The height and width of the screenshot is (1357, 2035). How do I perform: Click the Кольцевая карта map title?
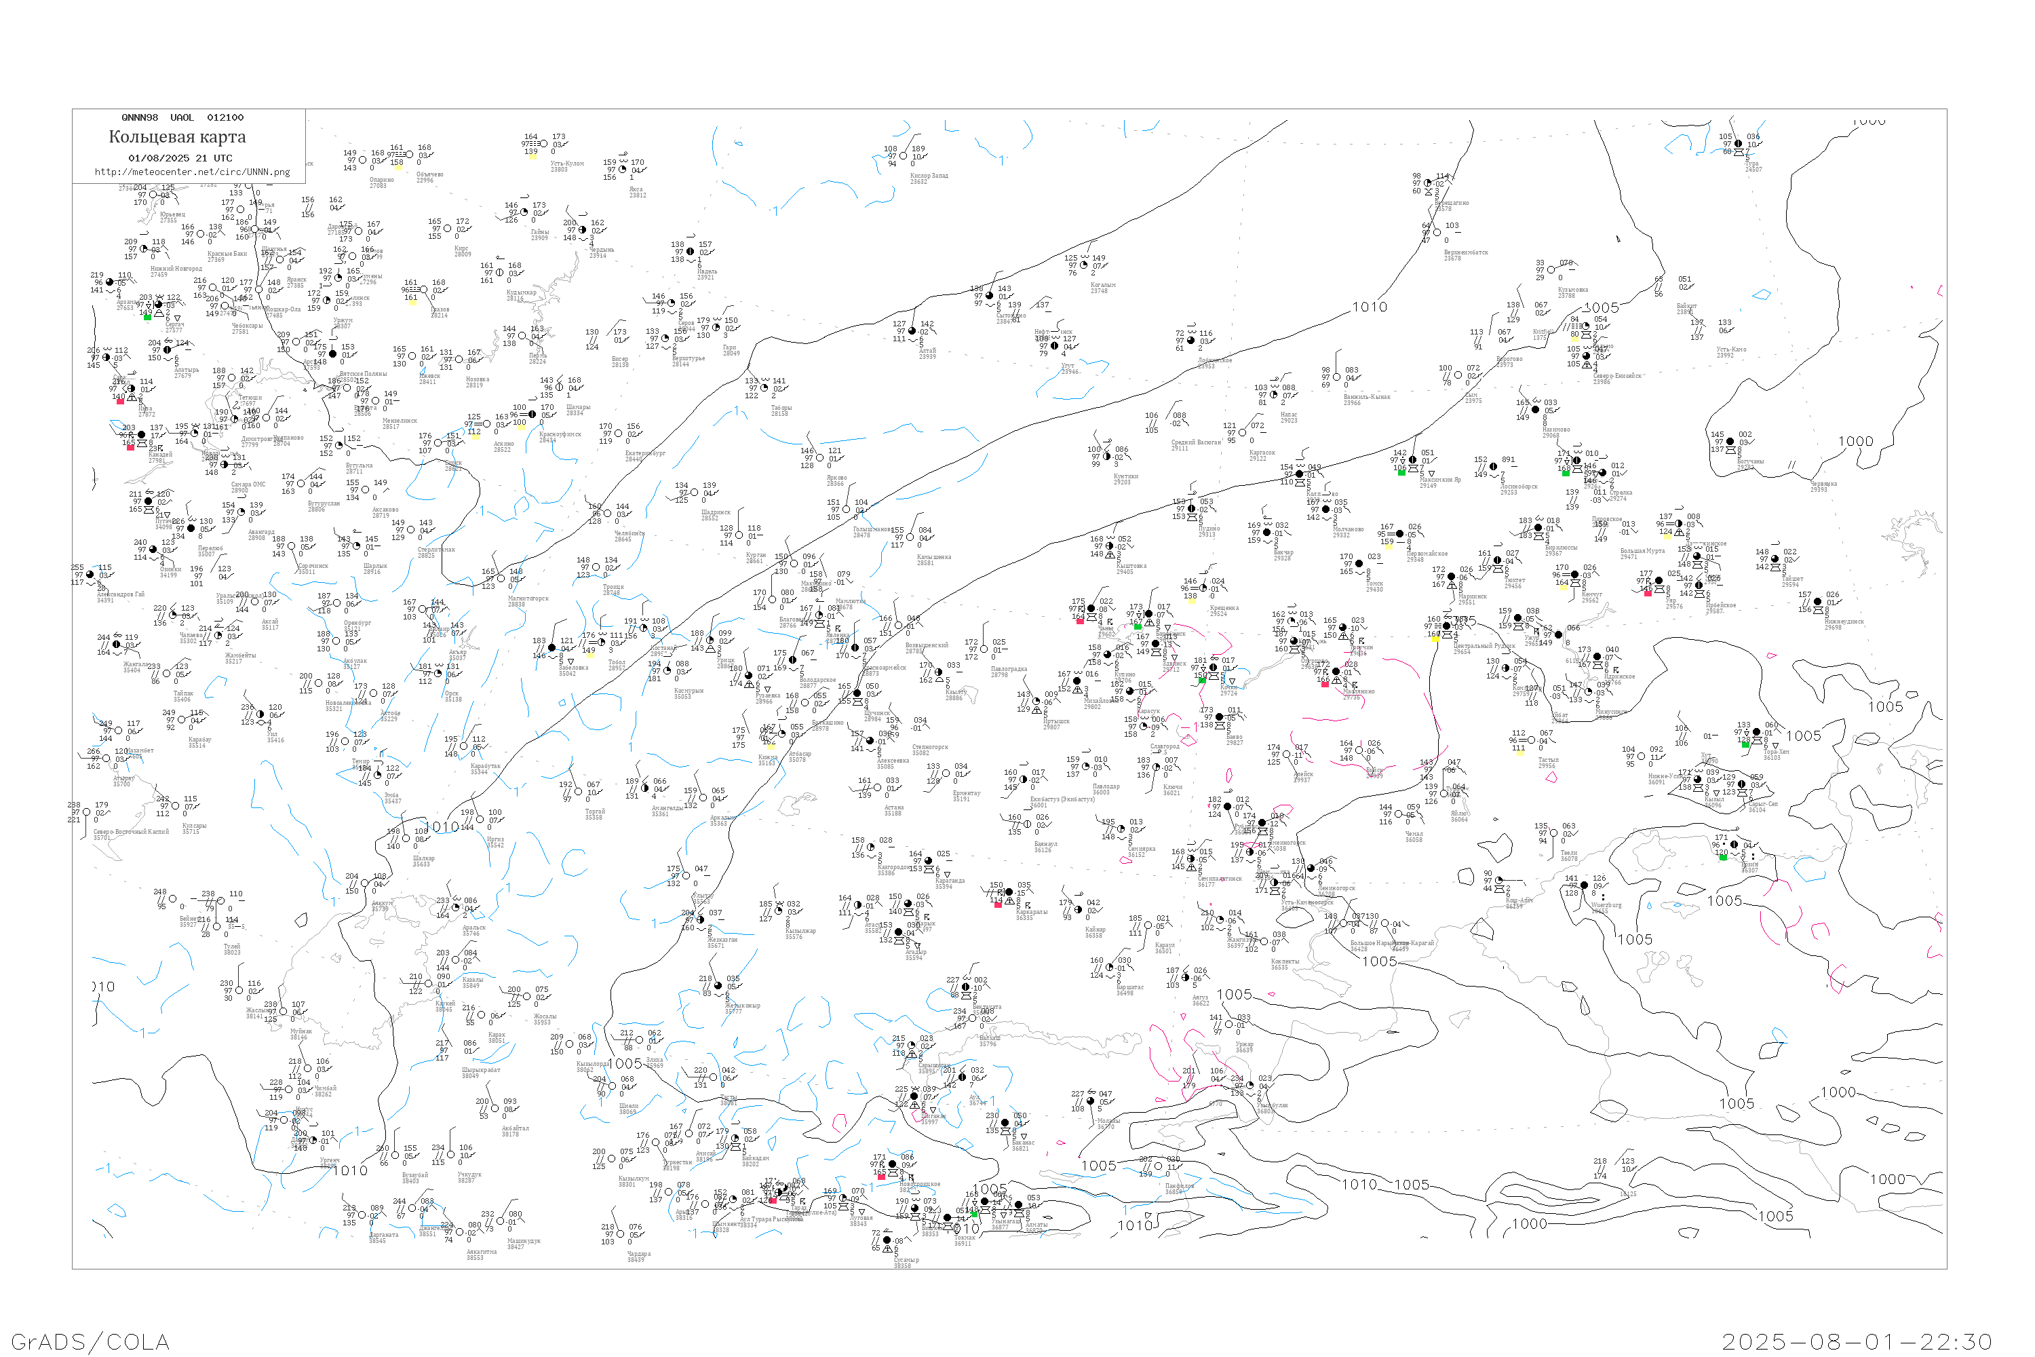pos(177,137)
